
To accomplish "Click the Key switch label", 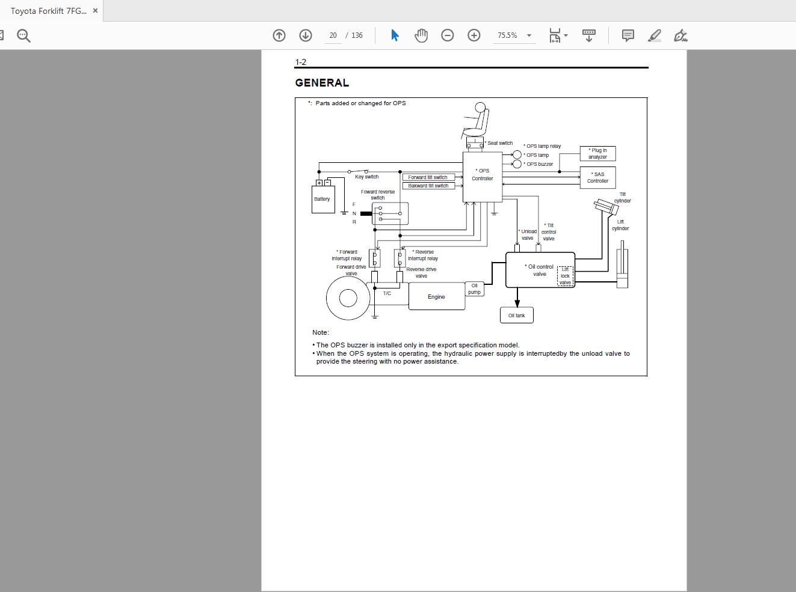I will click(x=367, y=177).
